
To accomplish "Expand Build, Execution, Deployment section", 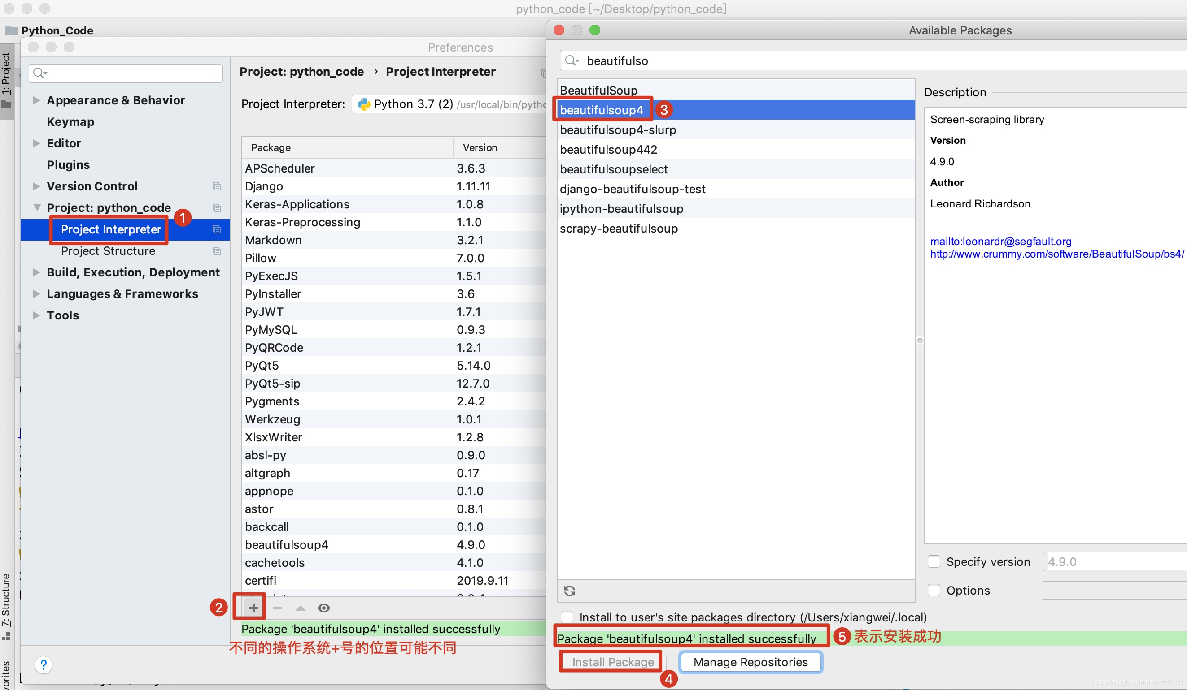I will 36,272.
